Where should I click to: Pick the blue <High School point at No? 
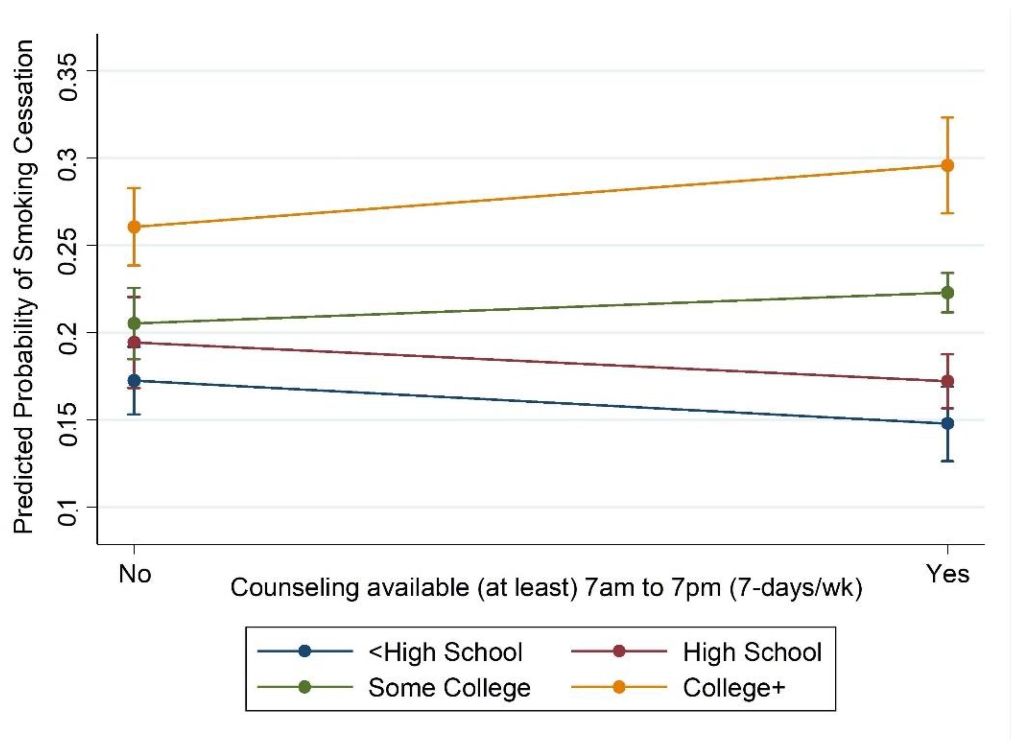pos(134,380)
